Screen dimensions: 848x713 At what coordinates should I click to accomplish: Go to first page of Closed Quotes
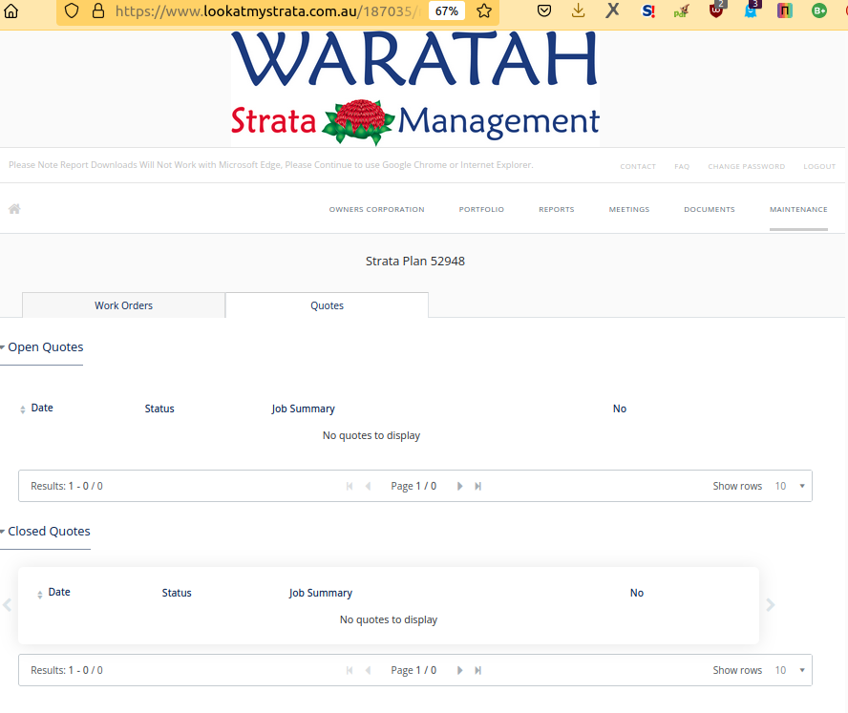click(x=350, y=670)
